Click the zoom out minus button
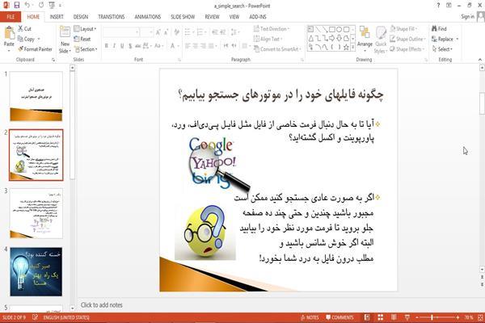The height and width of the screenshot is (323, 485). click(x=417, y=317)
